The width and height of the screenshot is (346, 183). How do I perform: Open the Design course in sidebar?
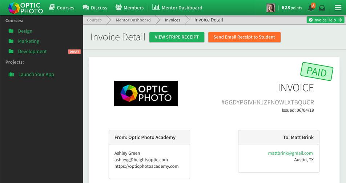pyautogui.click(x=25, y=31)
